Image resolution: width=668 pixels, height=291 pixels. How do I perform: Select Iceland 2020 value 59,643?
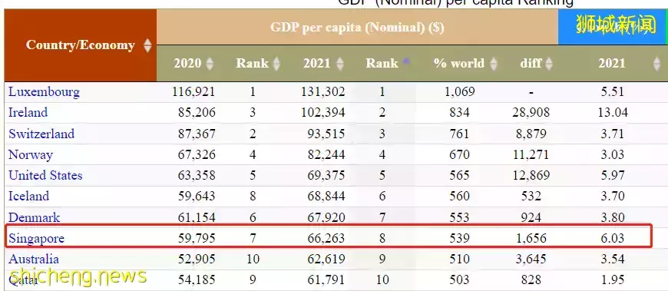[x=197, y=196]
